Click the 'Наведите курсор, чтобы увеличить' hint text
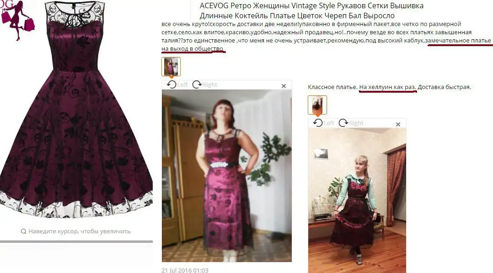 coord(80,231)
